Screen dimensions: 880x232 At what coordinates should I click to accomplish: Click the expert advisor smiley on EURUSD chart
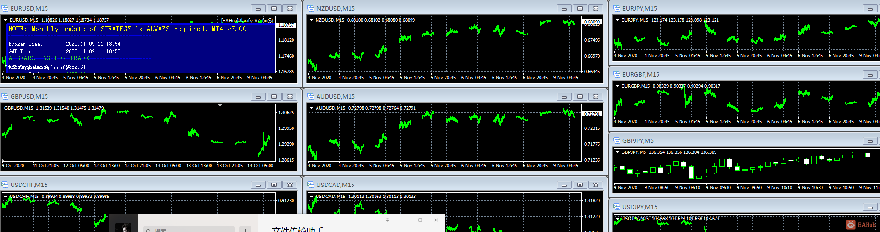270,21
